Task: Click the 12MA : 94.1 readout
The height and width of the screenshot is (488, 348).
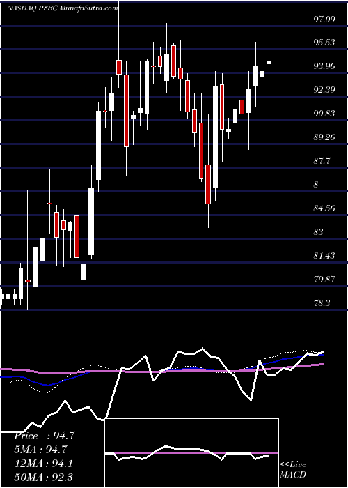Action: coord(44,463)
